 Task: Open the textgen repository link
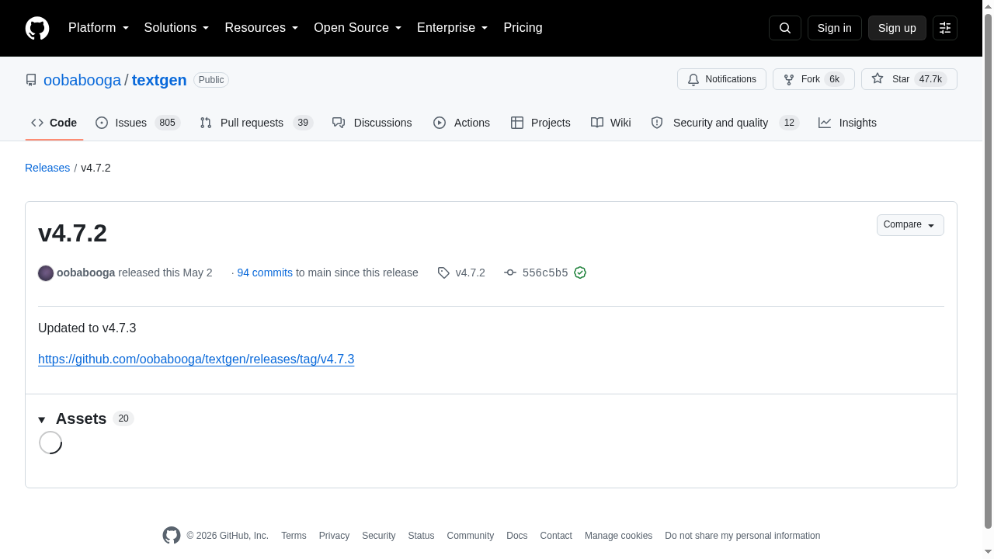click(x=159, y=80)
